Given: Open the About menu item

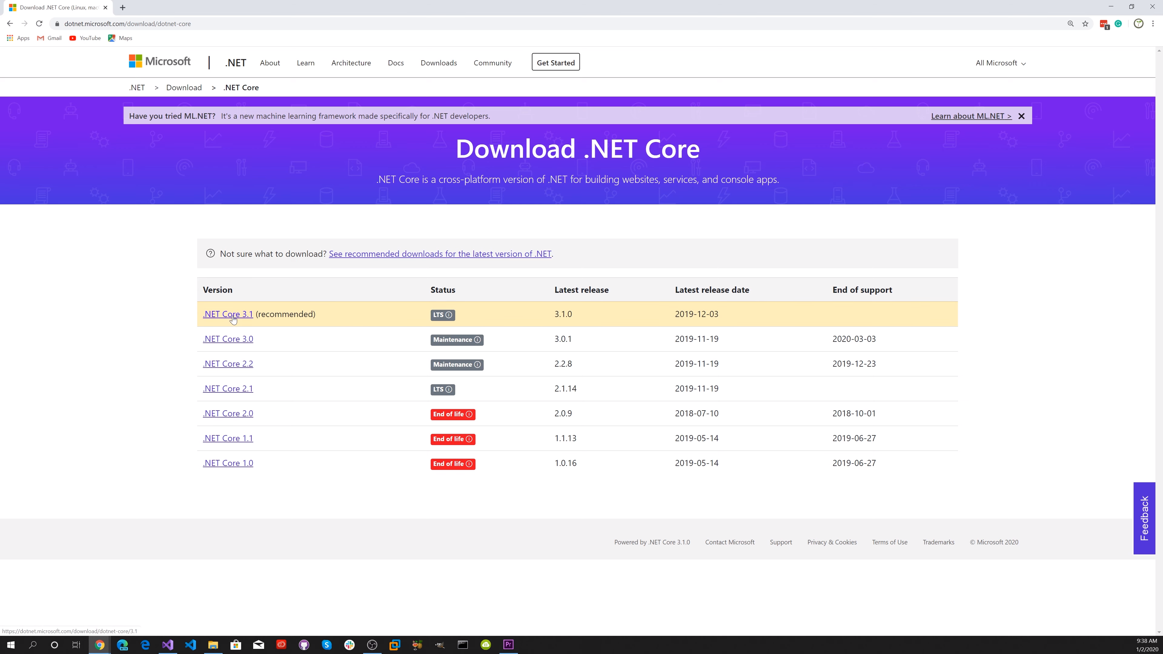Looking at the screenshot, I should [x=270, y=63].
